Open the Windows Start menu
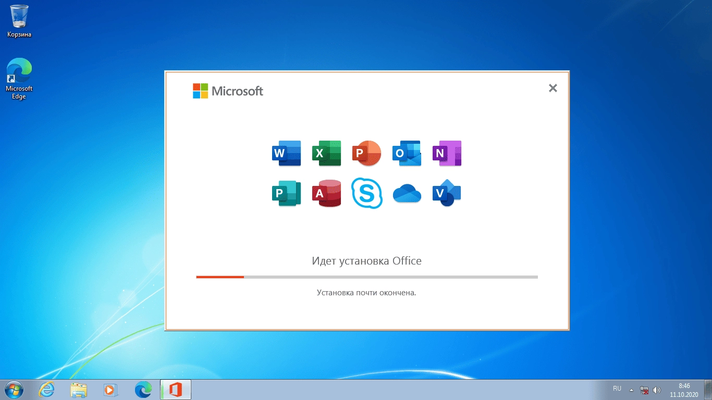The height and width of the screenshot is (400, 712). (14, 390)
